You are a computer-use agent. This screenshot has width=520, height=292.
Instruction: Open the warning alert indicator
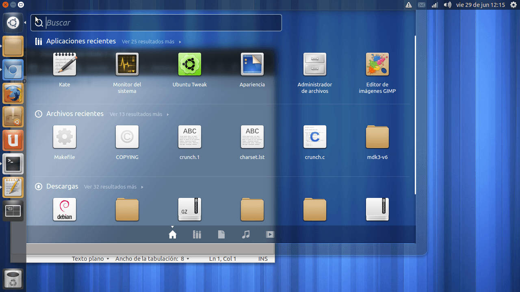409,5
